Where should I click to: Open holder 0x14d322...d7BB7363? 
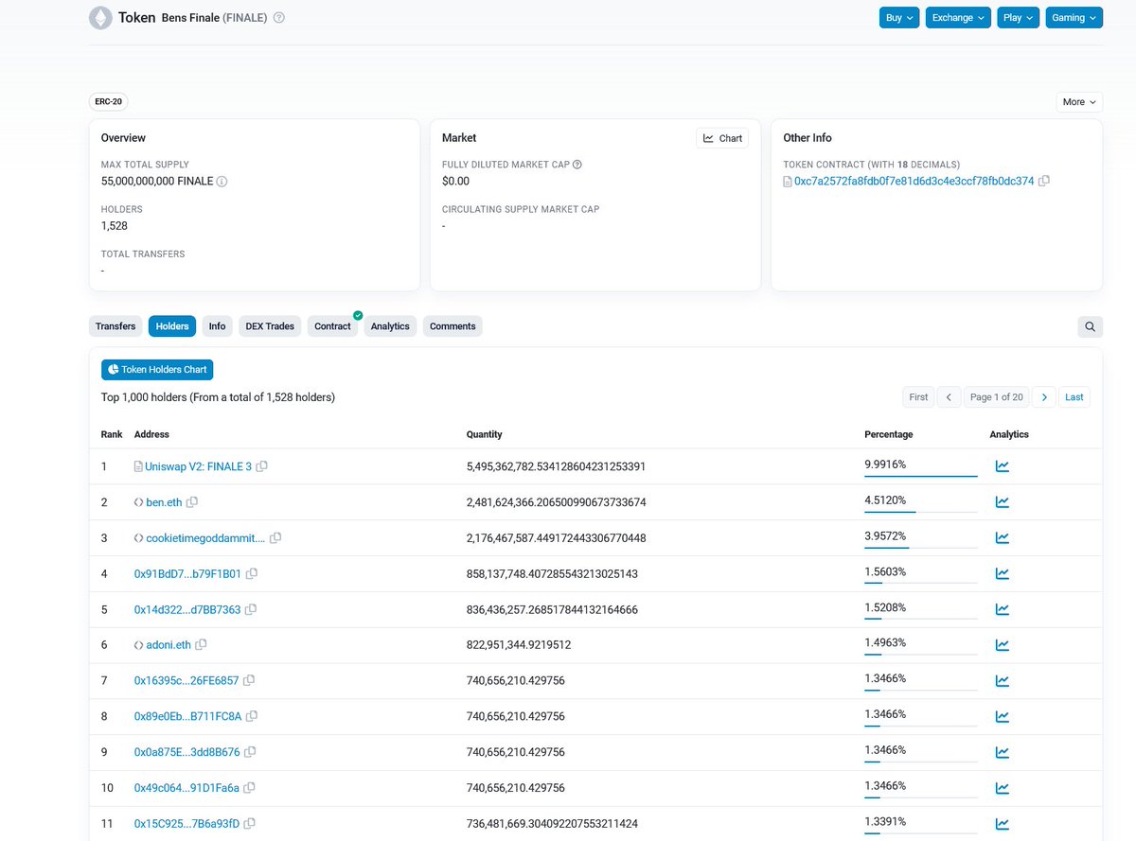point(187,610)
